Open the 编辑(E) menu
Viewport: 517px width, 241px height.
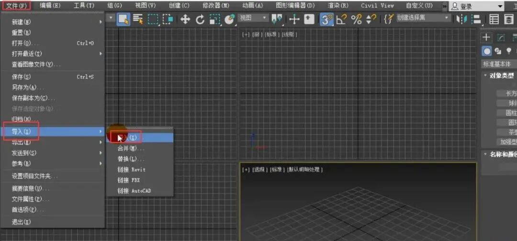tap(50, 6)
